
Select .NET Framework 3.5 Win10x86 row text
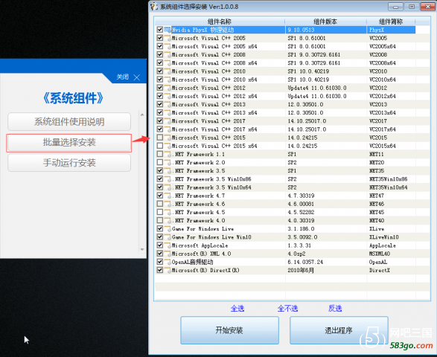(211, 178)
